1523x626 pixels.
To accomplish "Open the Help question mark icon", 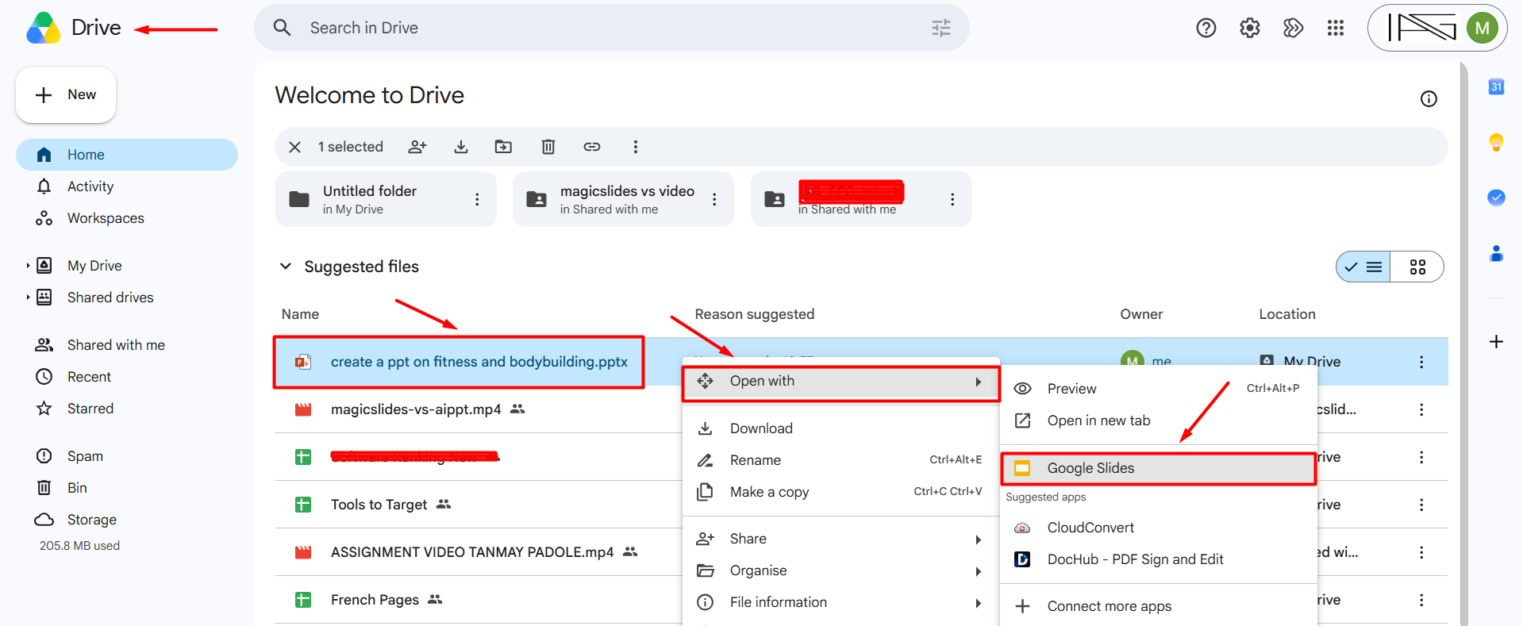I will pyautogui.click(x=1206, y=29).
